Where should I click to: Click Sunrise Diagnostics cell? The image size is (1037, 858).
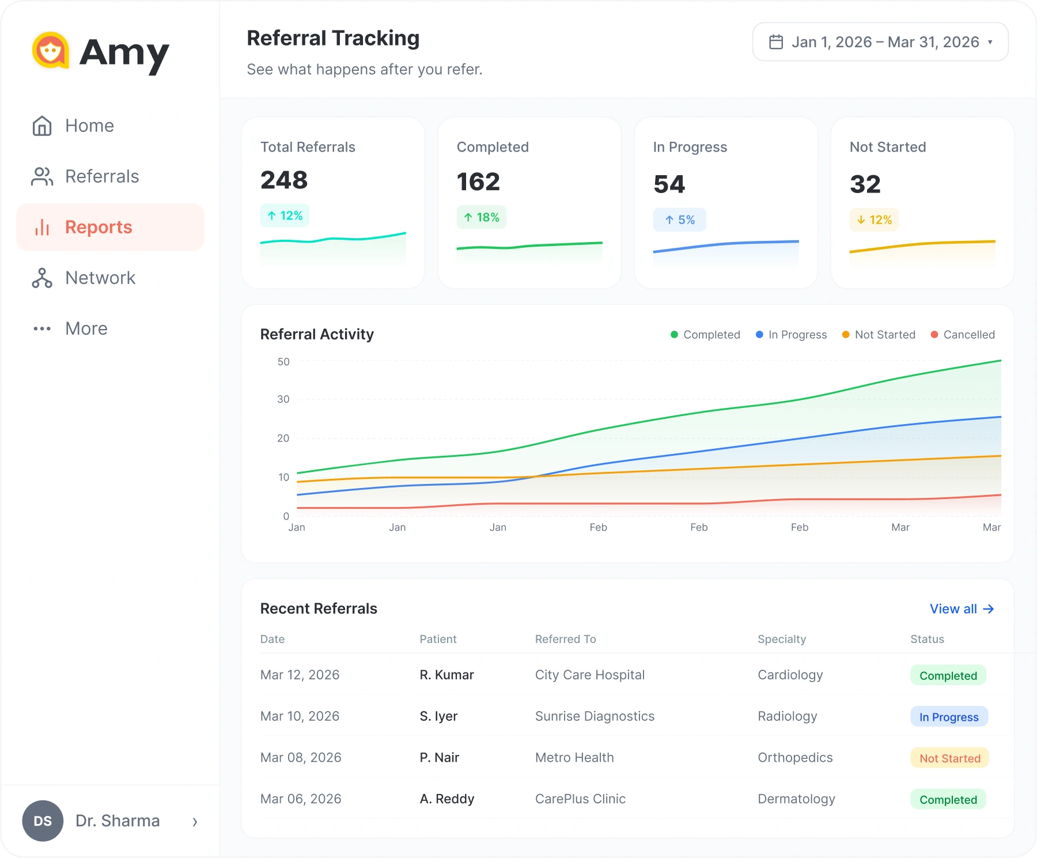595,716
